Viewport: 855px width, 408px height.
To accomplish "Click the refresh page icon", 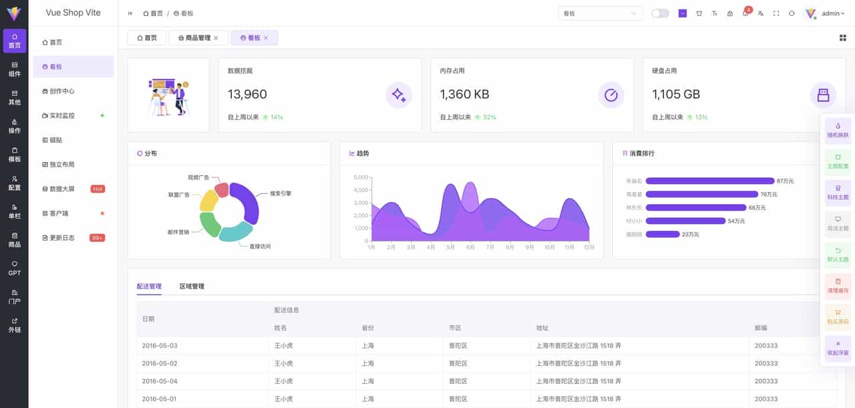I will [792, 13].
